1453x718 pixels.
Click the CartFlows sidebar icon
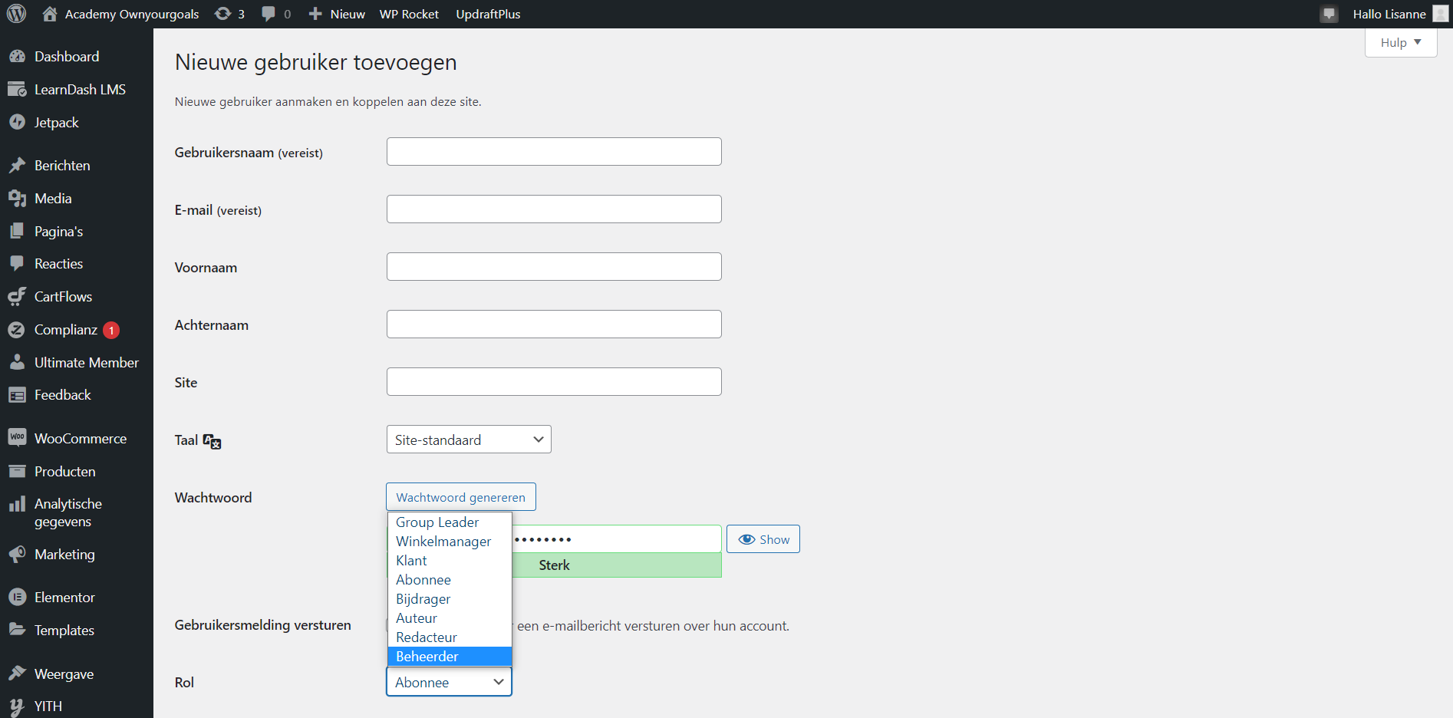pyautogui.click(x=17, y=297)
